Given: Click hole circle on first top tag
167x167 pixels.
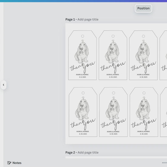Looking at the screenshot, I should pyautogui.click(x=83, y=36).
